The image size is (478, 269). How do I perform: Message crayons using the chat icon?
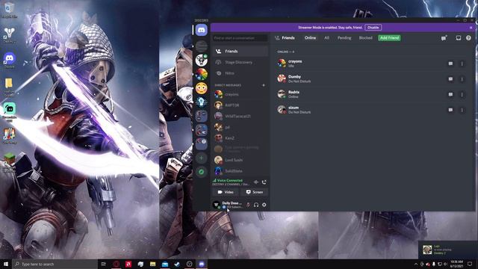point(450,64)
